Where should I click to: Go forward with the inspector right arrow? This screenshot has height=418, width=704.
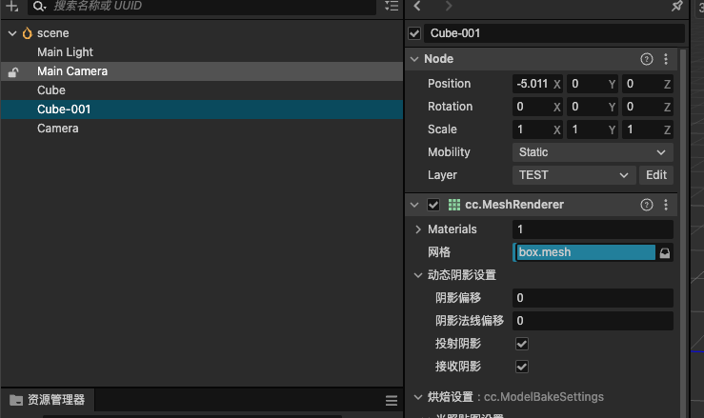[x=449, y=6]
